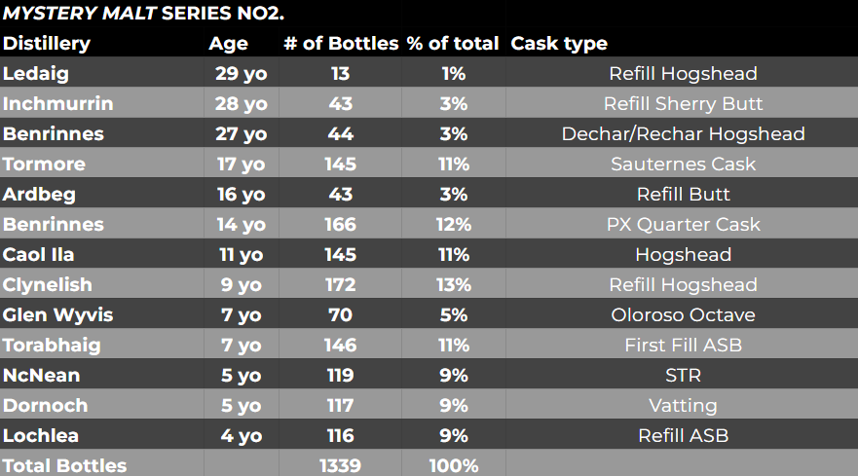Click the 'PX Quarter Cask' cell

click(x=683, y=225)
